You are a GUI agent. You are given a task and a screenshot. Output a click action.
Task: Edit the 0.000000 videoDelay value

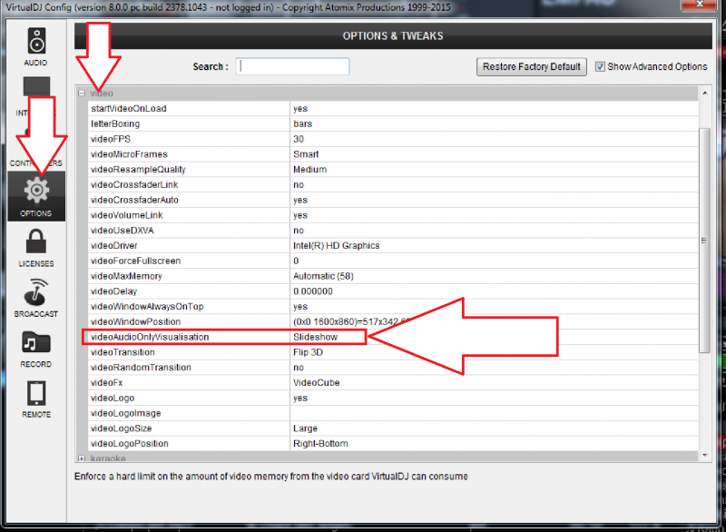tap(313, 291)
